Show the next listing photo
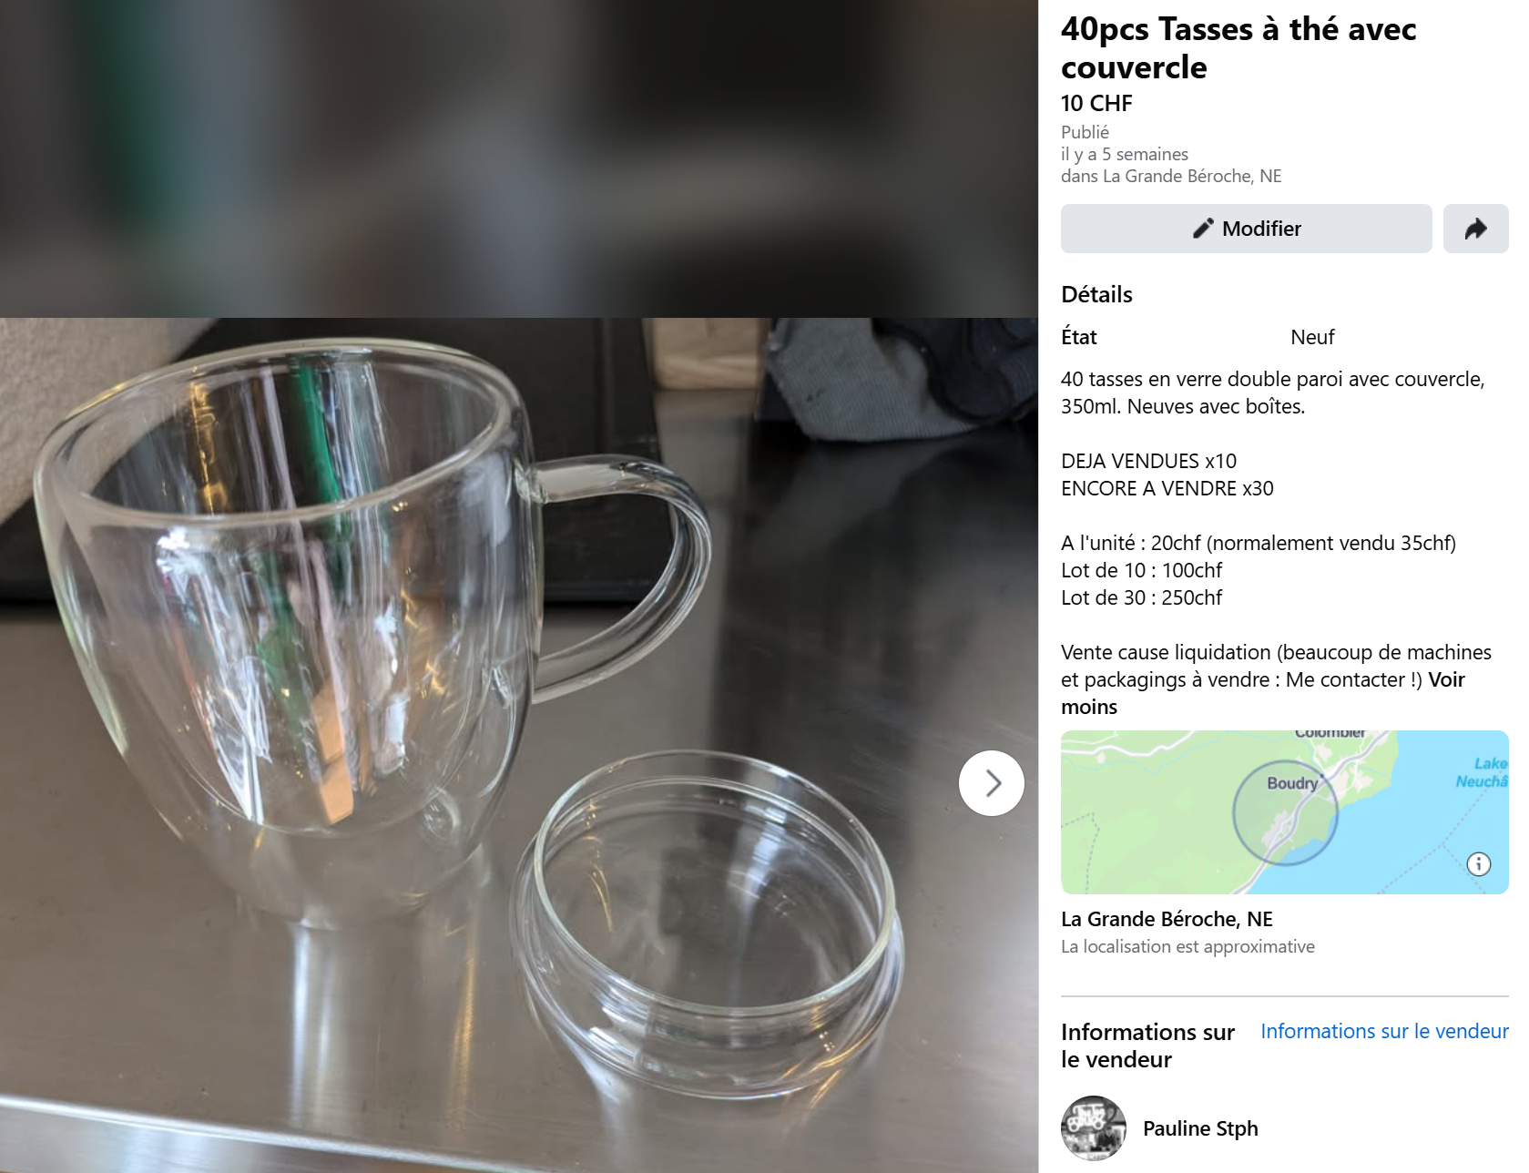 tap(992, 783)
